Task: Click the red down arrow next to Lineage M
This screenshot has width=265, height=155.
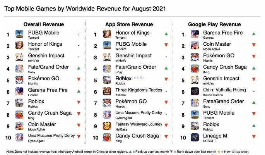Action: [254, 137]
